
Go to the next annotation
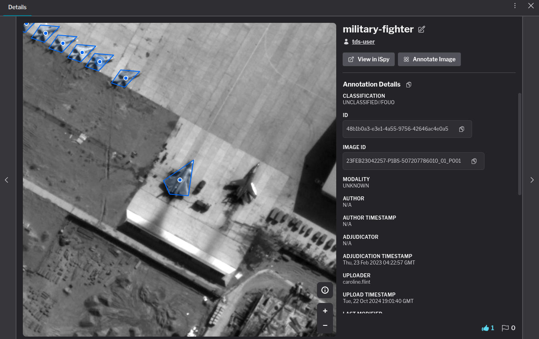[x=532, y=180]
